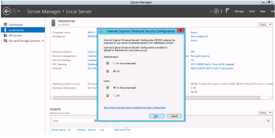
Task: Click the green shield icon under Users
Action: [107, 87]
